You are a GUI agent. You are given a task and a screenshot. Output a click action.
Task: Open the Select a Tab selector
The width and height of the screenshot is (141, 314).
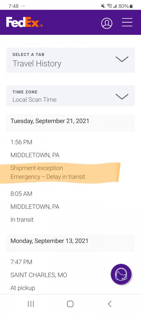click(70, 60)
